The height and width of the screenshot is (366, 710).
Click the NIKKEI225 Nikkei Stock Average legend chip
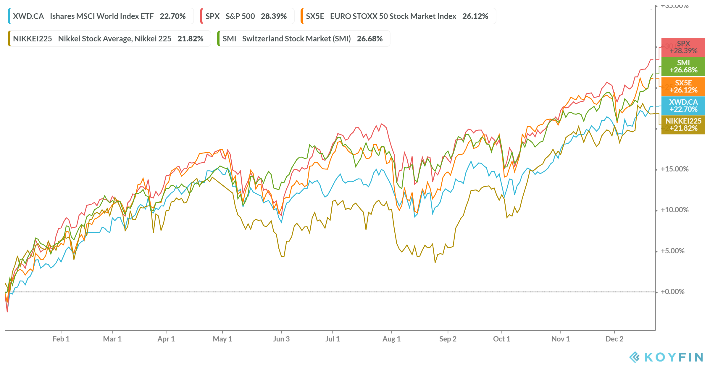(109, 38)
